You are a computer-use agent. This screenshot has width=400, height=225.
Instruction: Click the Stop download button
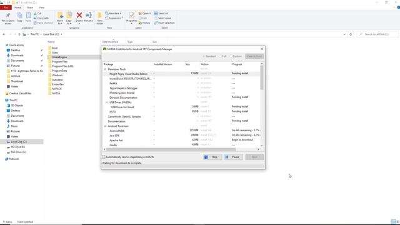click(x=212, y=157)
